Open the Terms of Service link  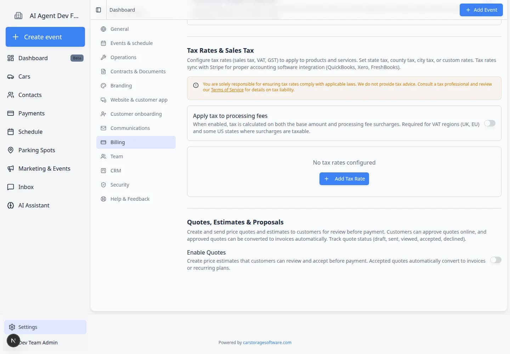227,90
